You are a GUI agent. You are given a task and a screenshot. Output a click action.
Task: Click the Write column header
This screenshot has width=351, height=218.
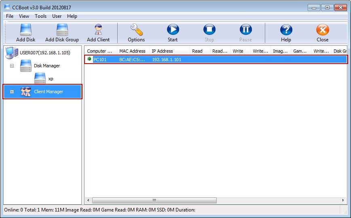pos(240,51)
